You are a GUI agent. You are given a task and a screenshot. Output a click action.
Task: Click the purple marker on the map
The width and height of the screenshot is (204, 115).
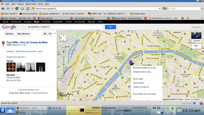click(x=130, y=63)
